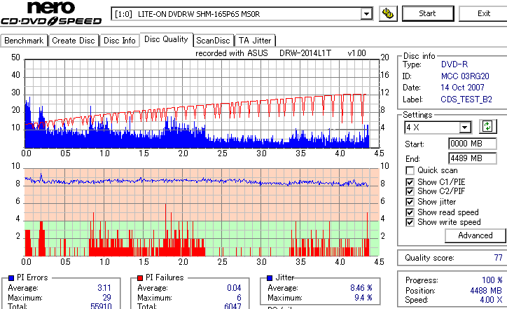The image size is (507, 309).
Task: Open the drive selection dropdown arrow
Action: pos(366,14)
